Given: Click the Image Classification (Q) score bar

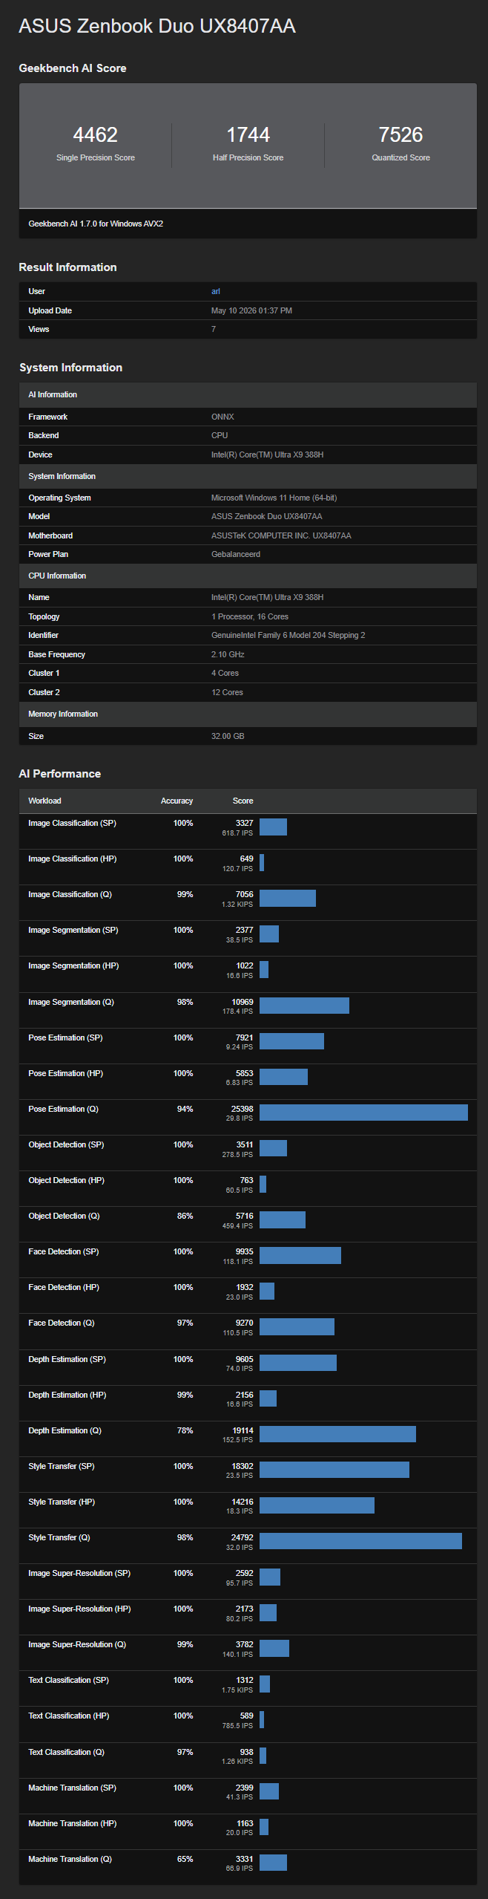Looking at the screenshot, I should coord(288,898).
